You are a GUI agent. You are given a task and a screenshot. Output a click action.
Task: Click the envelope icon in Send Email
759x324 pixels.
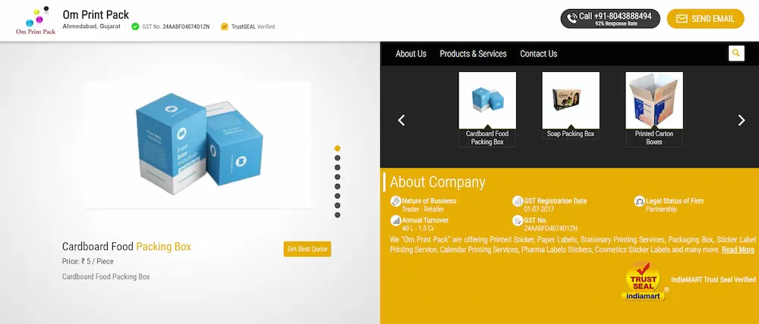pyautogui.click(x=682, y=19)
